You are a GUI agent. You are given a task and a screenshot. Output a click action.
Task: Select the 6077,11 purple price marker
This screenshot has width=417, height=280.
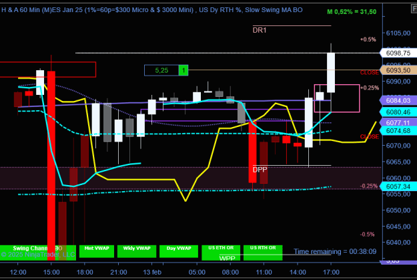(398, 122)
